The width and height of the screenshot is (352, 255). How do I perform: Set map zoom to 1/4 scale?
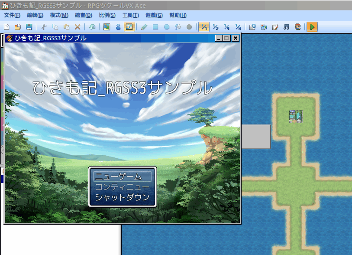[x=227, y=27]
